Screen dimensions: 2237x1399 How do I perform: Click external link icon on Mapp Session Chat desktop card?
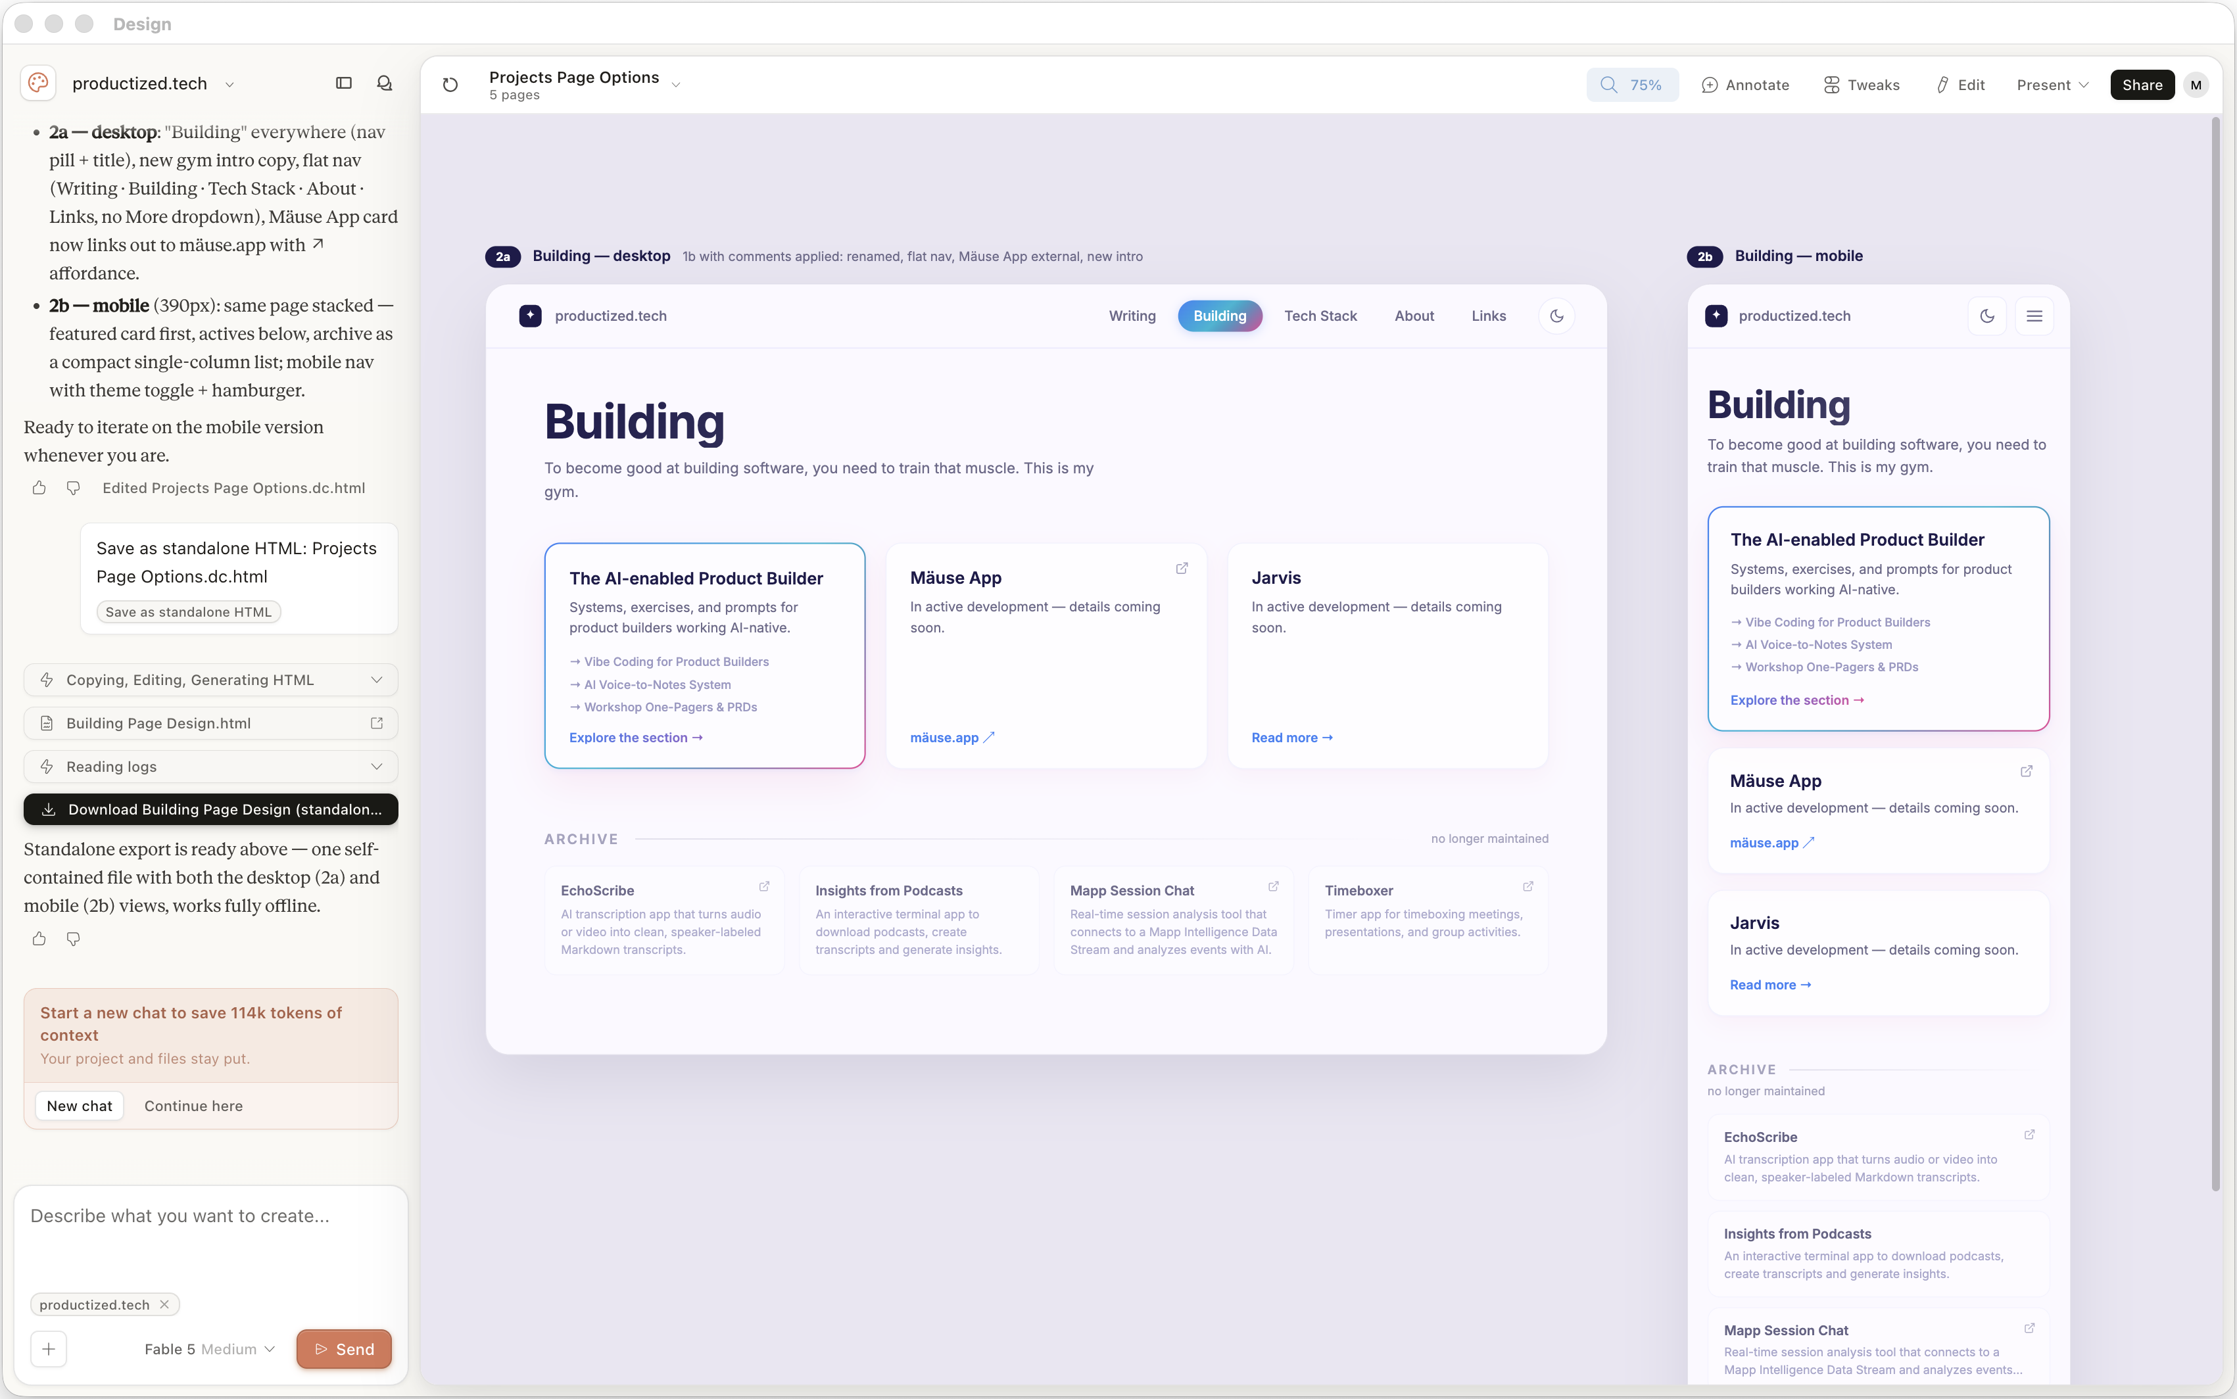[x=1273, y=886]
